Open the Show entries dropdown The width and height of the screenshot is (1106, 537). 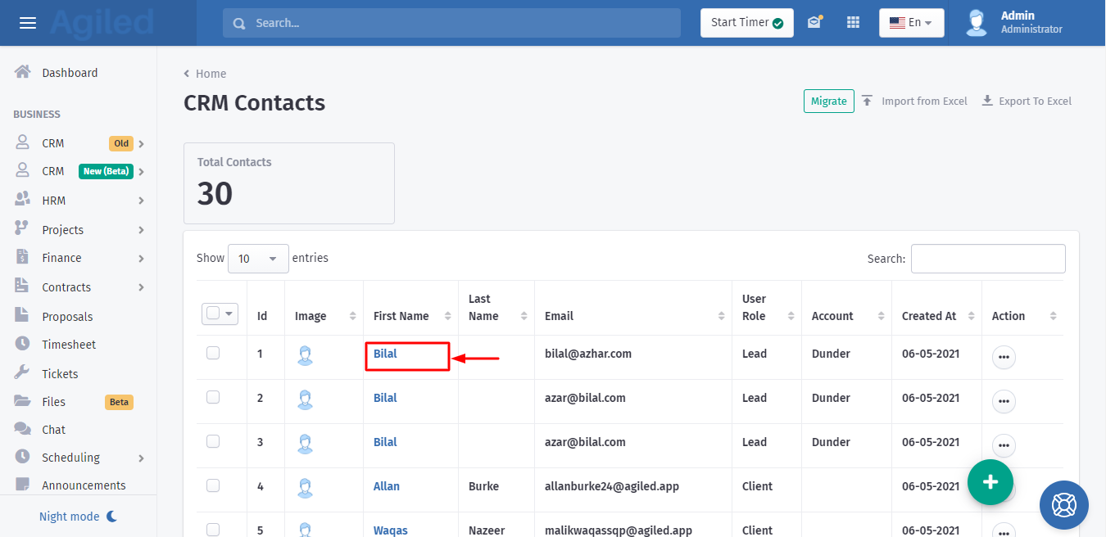tap(258, 259)
